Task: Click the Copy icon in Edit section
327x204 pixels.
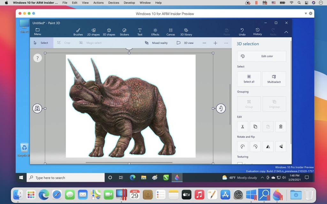Action: coord(255,127)
